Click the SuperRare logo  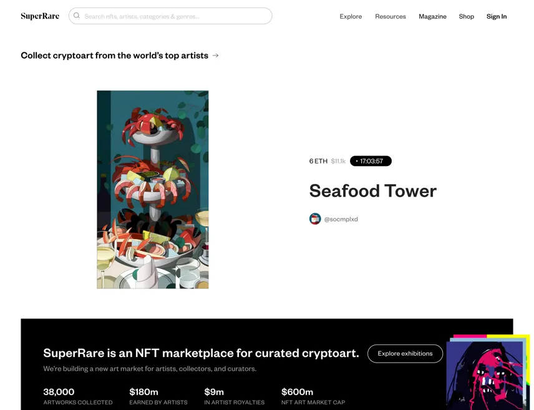point(40,16)
